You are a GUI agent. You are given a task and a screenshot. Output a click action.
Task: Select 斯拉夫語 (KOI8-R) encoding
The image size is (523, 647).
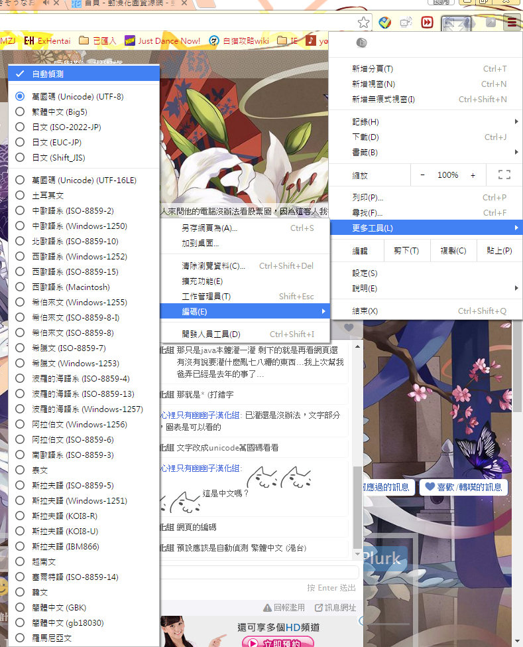[84, 516]
